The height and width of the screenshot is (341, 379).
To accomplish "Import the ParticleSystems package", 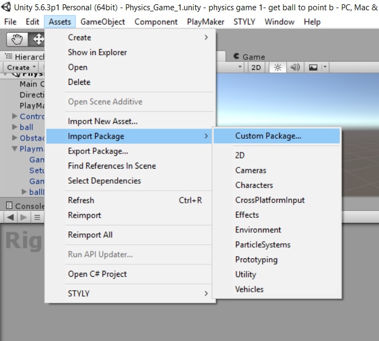I will 277,245.
